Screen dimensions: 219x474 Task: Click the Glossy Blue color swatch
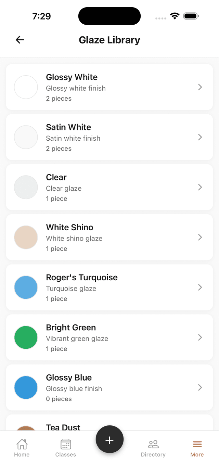tap(26, 387)
